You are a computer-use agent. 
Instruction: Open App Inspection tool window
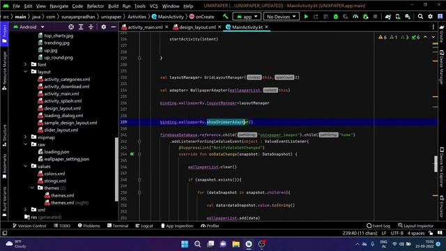[177, 226]
